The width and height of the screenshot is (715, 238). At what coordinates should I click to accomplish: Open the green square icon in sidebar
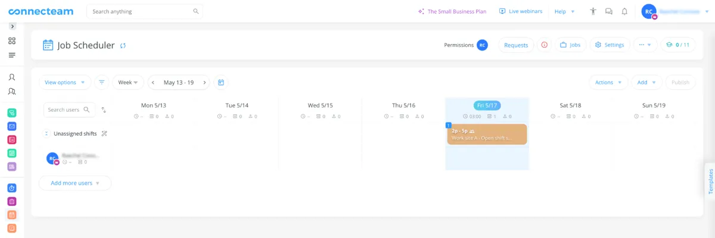[12, 154]
